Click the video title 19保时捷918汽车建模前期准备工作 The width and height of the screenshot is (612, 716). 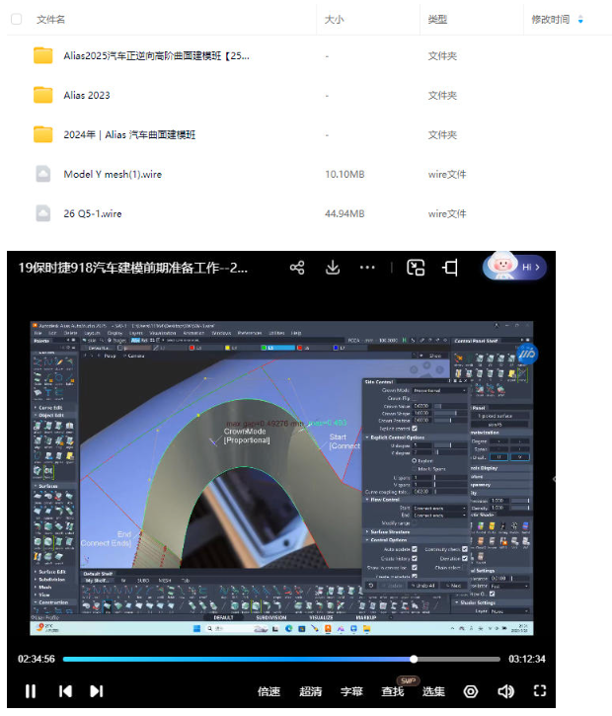pos(133,268)
